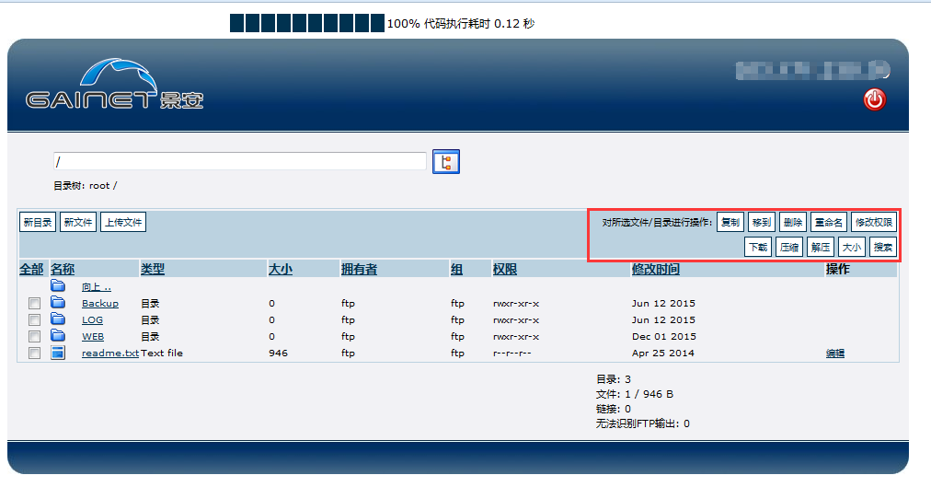Image resolution: width=931 pixels, height=487 pixels.
Task: Select the readme.txt checkbox
Action: pyautogui.click(x=34, y=354)
